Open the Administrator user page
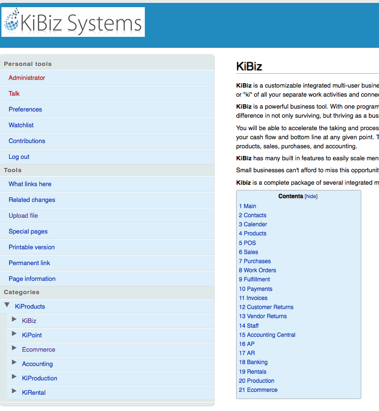379x411 pixels. 27,78
